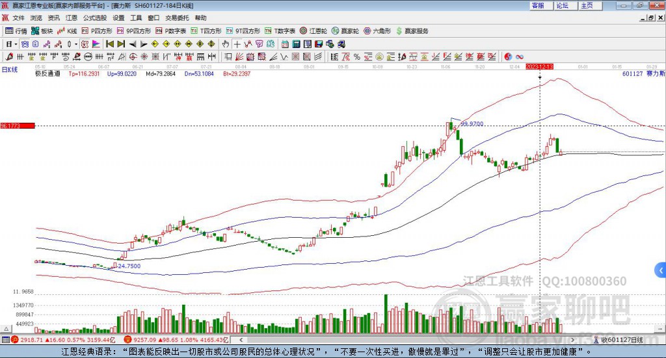Open the 板块 sector view

coord(42,31)
